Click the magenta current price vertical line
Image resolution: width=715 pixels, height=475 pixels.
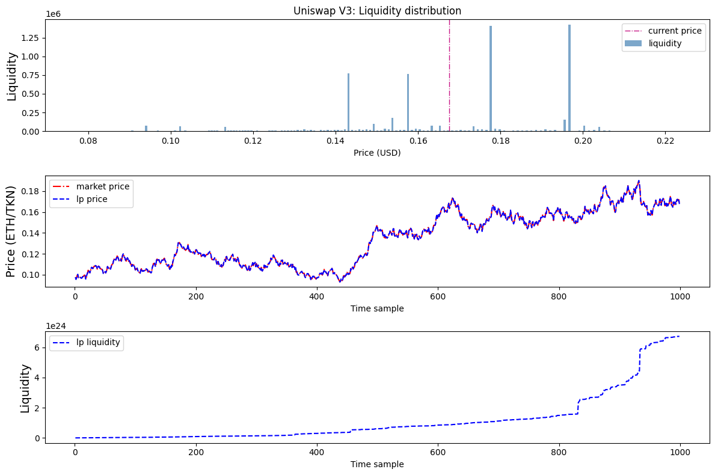click(x=450, y=75)
